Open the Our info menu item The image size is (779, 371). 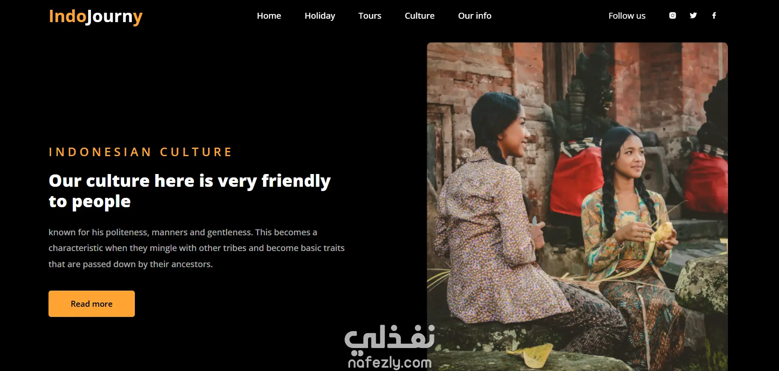click(475, 16)
